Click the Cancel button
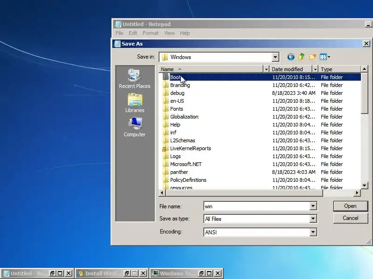Image resolution: width=373 pixels, height=279 pixels. point(351,218)
